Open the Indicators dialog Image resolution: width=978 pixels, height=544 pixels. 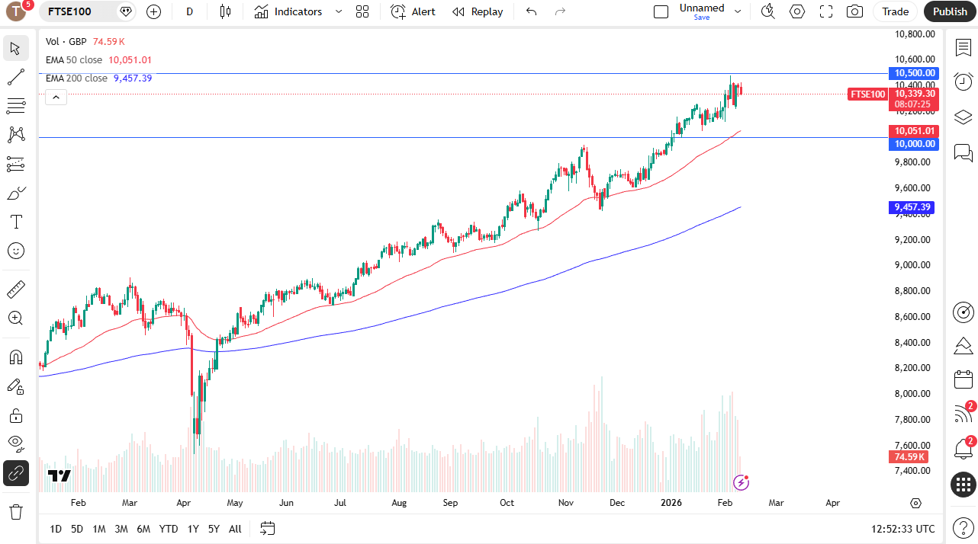coord(288,11)
